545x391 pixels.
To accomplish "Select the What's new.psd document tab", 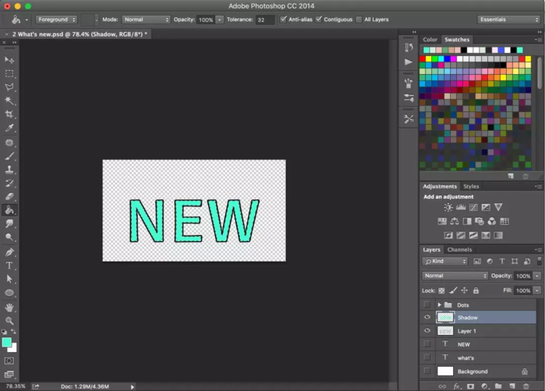I will [79, 34].
